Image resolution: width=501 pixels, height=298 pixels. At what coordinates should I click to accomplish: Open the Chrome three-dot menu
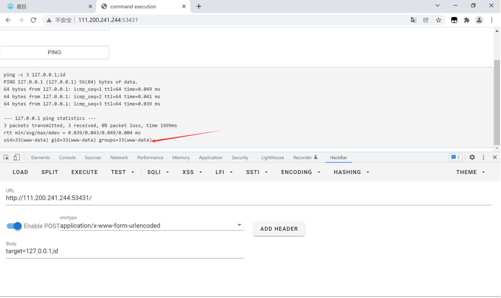[492, 20]
